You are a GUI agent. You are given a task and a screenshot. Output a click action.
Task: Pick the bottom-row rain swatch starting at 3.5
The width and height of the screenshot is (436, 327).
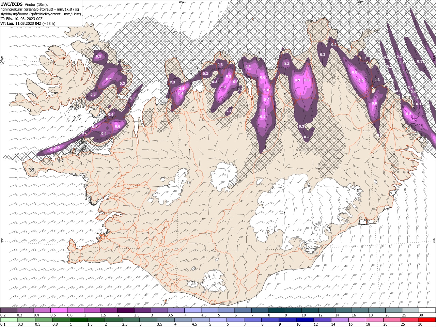pyautogui.click(x=165, y=320)
